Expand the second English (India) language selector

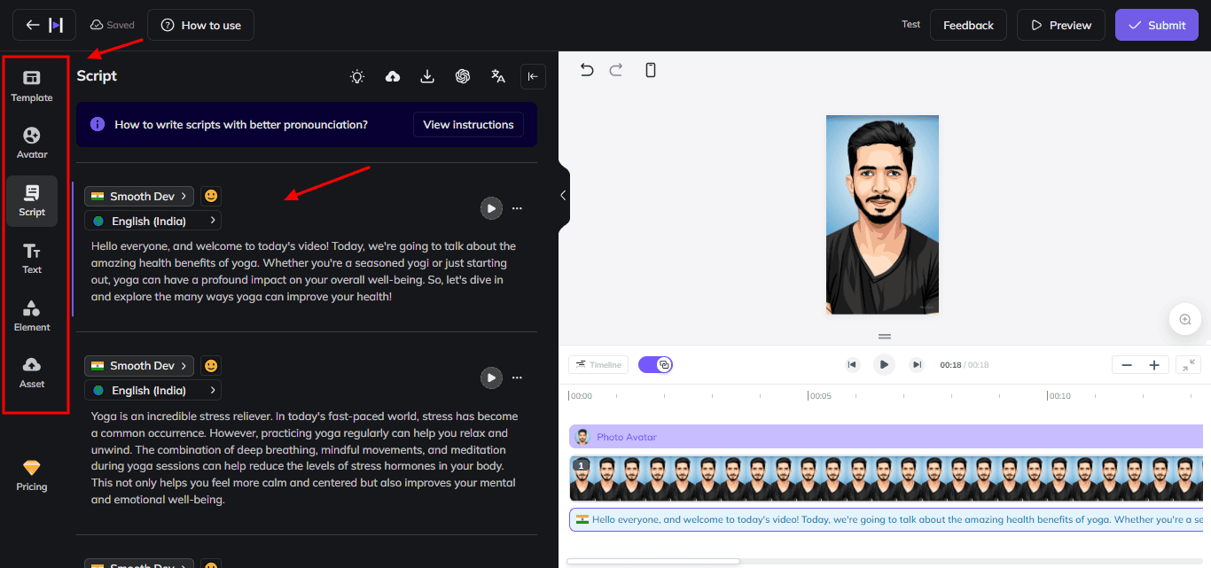pyautogui.click(x=152, y=390)
